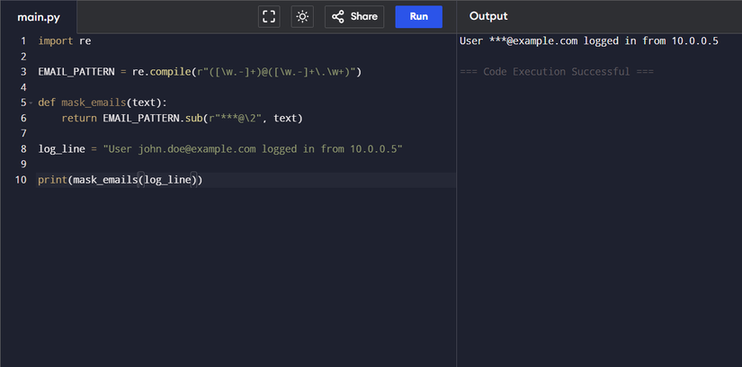Click the 'Code Execution Successful' message

tap(556, 72)
